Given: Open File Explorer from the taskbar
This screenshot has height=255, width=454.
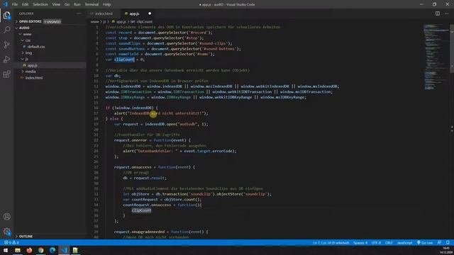Looking at the screenshot, I should [x=18, y=250].
